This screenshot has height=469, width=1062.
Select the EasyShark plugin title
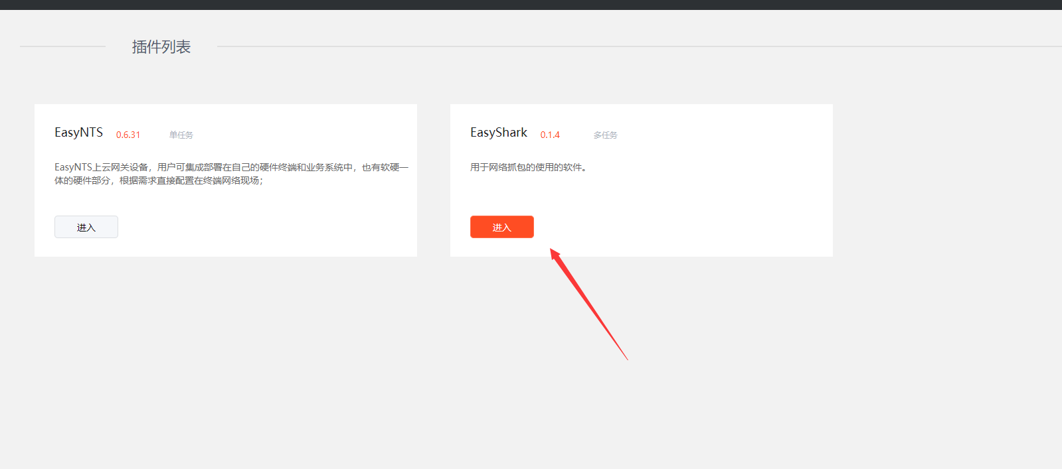(x=498, y=133)
